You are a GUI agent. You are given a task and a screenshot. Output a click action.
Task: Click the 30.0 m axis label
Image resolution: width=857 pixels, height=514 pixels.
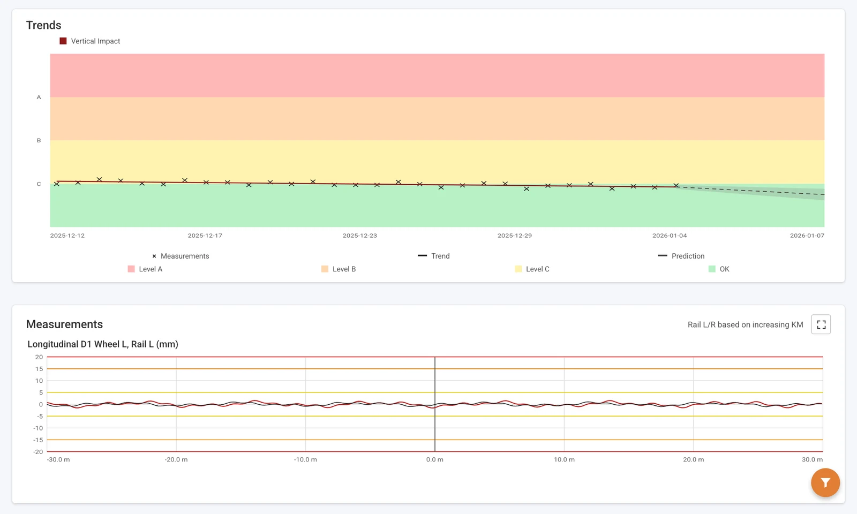[x=812, y=459]
